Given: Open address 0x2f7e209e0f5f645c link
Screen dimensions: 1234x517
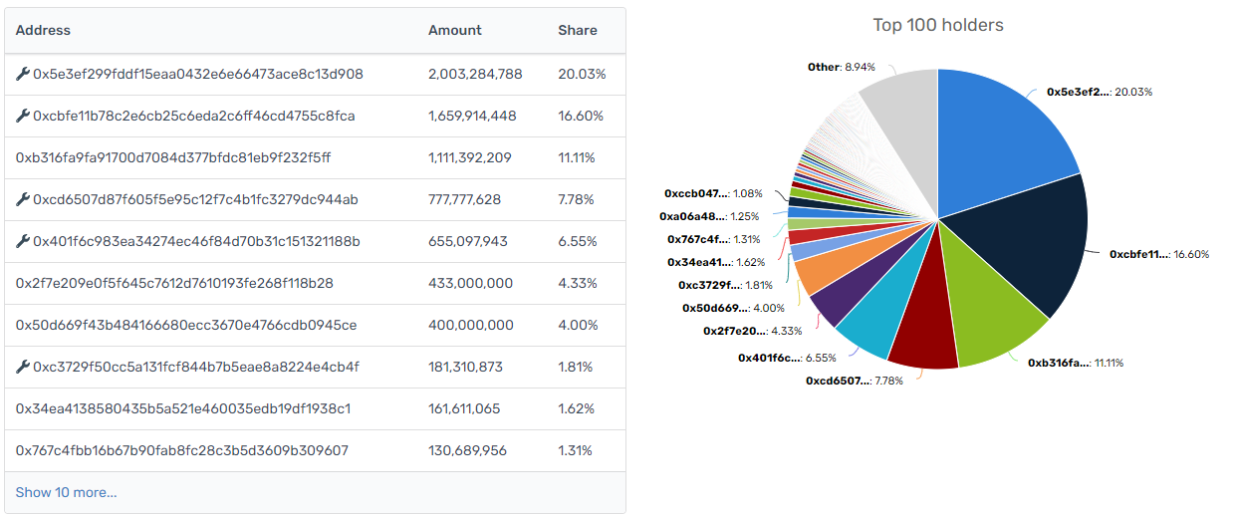Looking at the screenshot, I should [174, 284].
